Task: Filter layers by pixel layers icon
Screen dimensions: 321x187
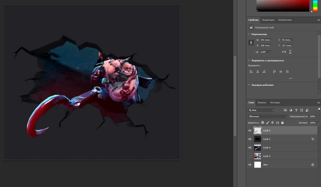Action: 285,110
